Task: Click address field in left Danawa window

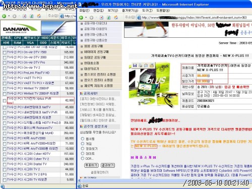Action: click(x=68, y=16)
